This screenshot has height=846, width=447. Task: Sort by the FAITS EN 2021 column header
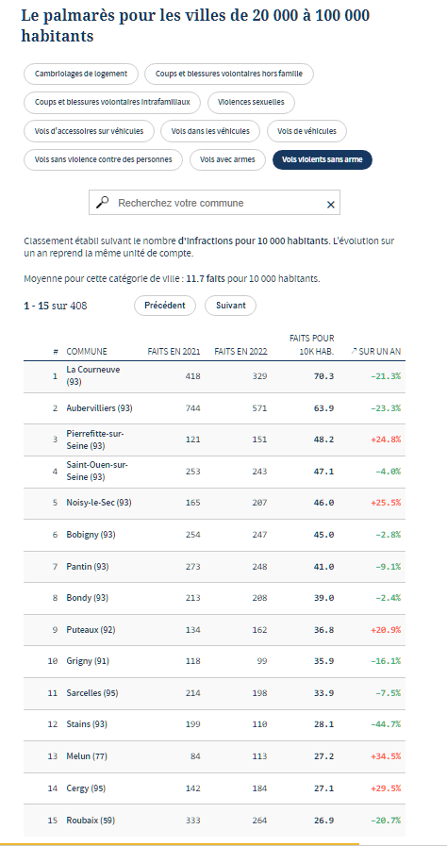coord(174,351)
